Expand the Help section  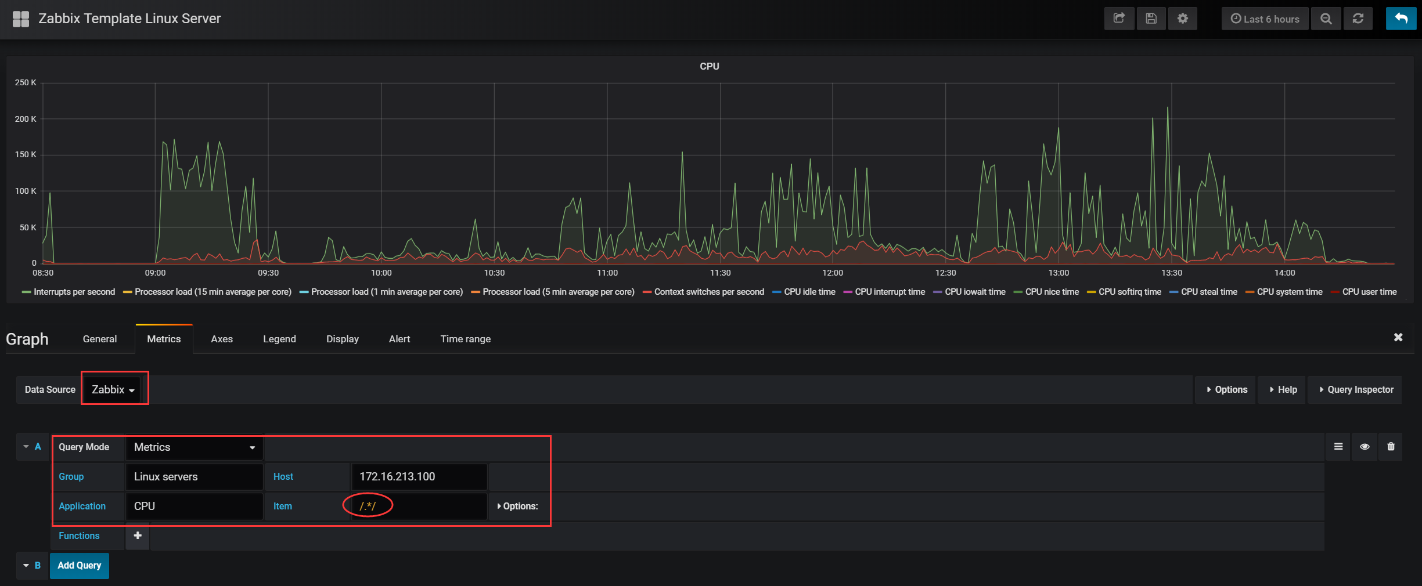click(1283, 390)
